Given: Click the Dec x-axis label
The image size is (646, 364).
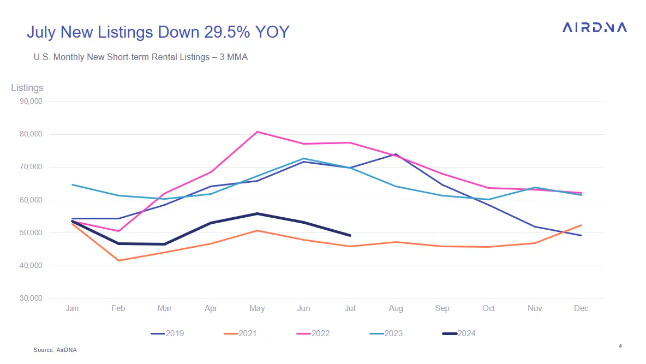Looking at the screenshot, I should pyautogui.click(x=581, y=308).
